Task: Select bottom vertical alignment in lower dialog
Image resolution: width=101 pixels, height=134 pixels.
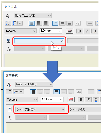Action: [x=71, y=92]
